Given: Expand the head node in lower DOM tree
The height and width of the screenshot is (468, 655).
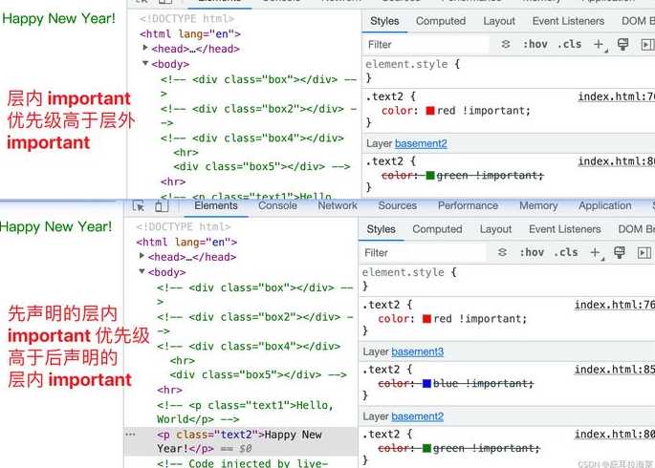Looking at the screenshot, I should pos(142,256).
